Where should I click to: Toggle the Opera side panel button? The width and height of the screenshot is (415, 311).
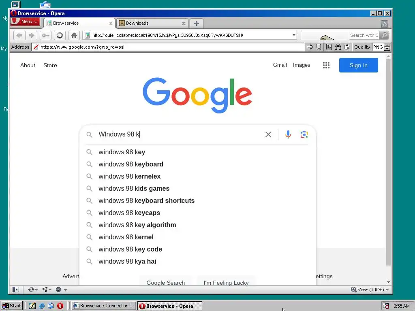click(x=16, y=290)
